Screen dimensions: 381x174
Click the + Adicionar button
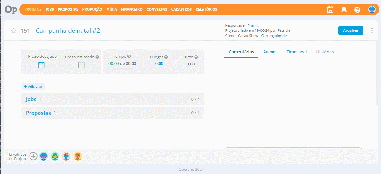click(x=33, y=86)
